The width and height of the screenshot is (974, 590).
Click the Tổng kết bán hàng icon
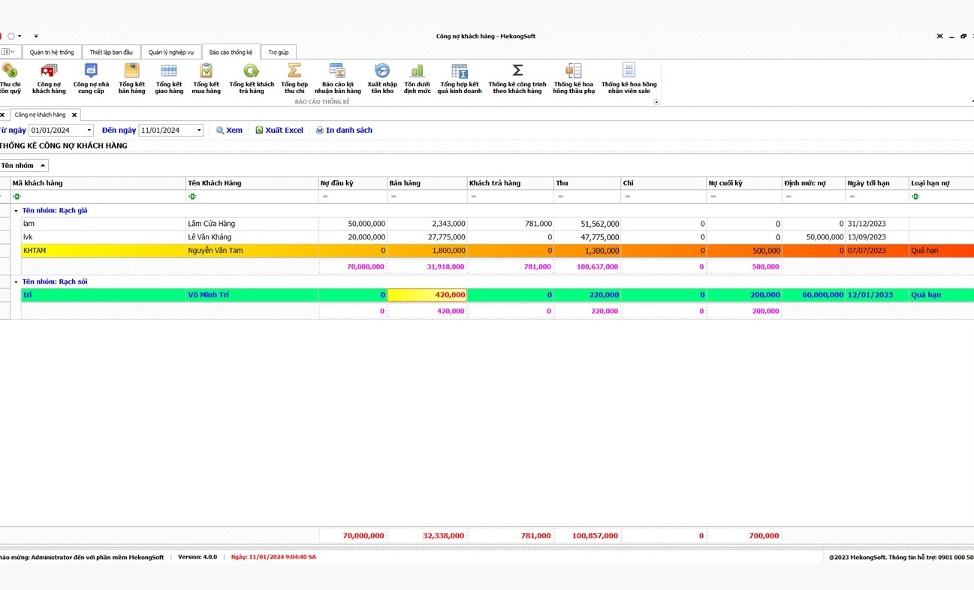pos(131,78)
